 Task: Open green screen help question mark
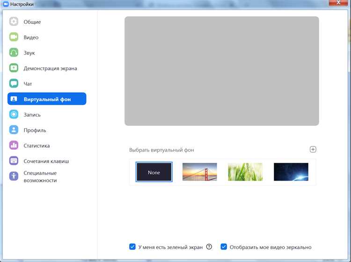tap(209, 247)
